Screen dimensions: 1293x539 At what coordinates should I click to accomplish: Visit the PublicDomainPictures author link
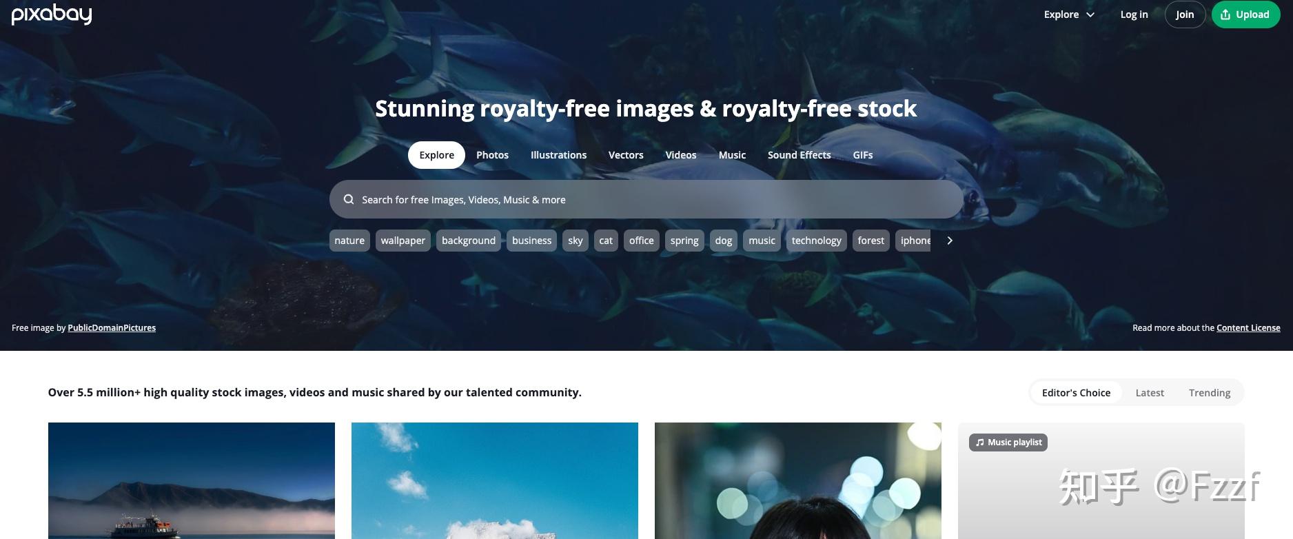[112, 328]
